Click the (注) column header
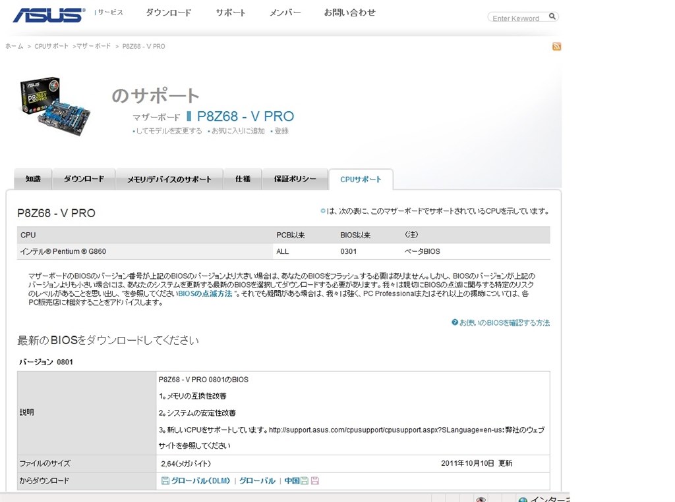Screen dimensions: 675x502 pos(411,235)
